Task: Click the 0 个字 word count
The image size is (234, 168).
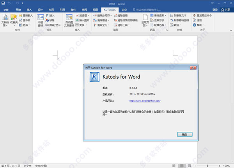Action: click(28, 166)
